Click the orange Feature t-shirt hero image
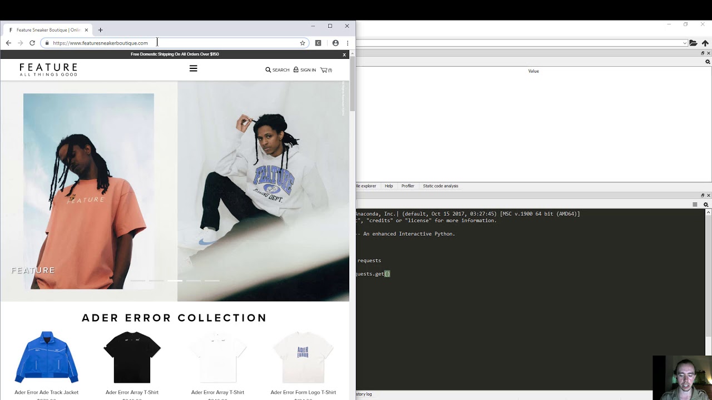The image size is (712, 400). click(x=88, y=191)
